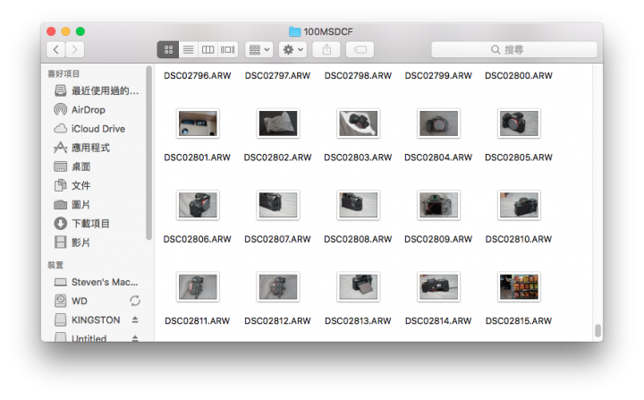Open 下載項目 in the sidebar
The width and height of the screenshot is (644, 400).
pyautogui.click(x=82, y=223)
